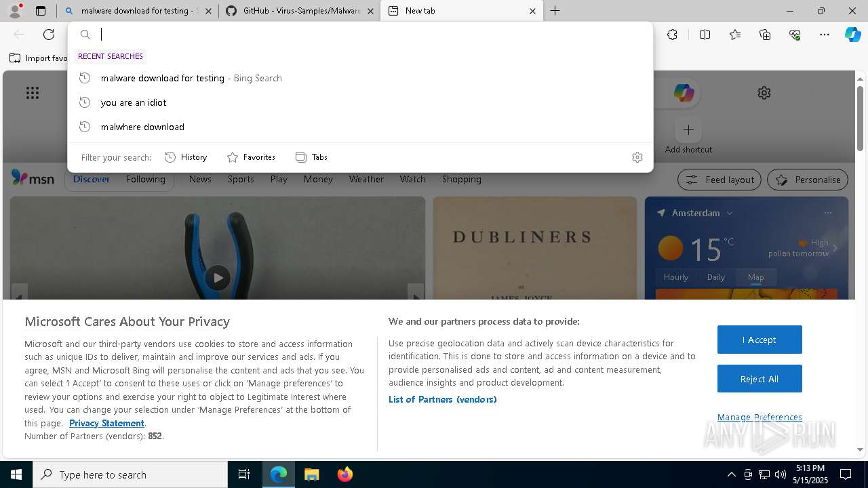Viewport: 868px width, 488px height.
Task: Show hidden tray icons chevron
Action: click(731, 474)
